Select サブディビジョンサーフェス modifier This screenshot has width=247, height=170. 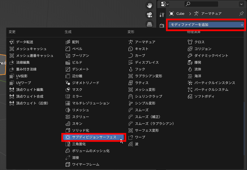(93, 137)
